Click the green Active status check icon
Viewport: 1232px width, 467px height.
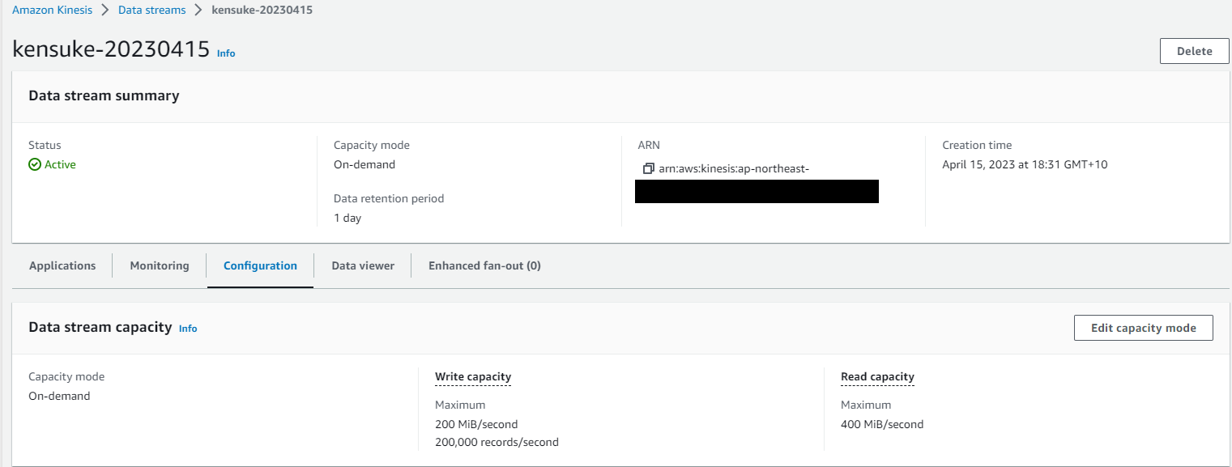click(x=35, y=164)
